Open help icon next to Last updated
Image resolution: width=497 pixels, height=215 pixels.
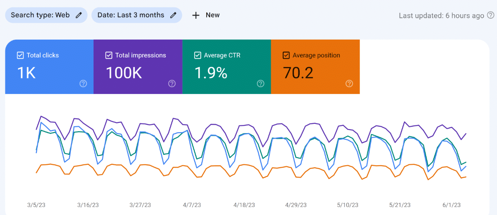[x=490, y=16]
